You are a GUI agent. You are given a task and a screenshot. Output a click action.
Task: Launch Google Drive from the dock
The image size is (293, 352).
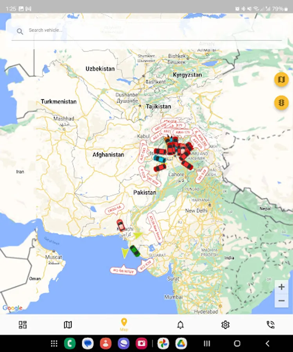pyautogui.click(x=181, y=343)
